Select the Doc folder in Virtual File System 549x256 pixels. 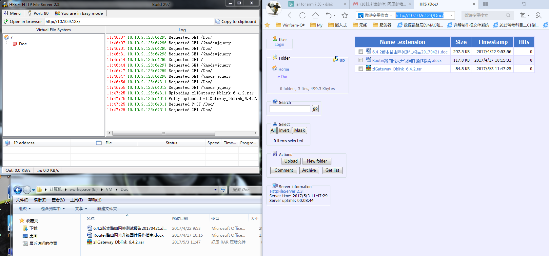point(20,44)
